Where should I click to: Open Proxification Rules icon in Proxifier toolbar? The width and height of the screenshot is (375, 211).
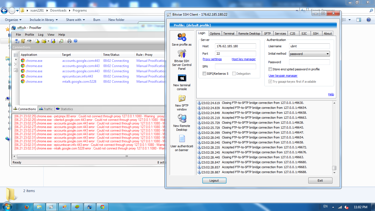tap(23, 41)
